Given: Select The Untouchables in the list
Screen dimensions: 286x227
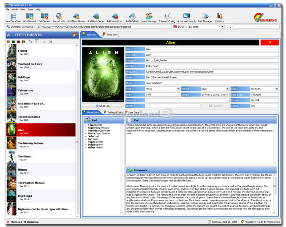Looking at the screenshot, I should [41, 117].
